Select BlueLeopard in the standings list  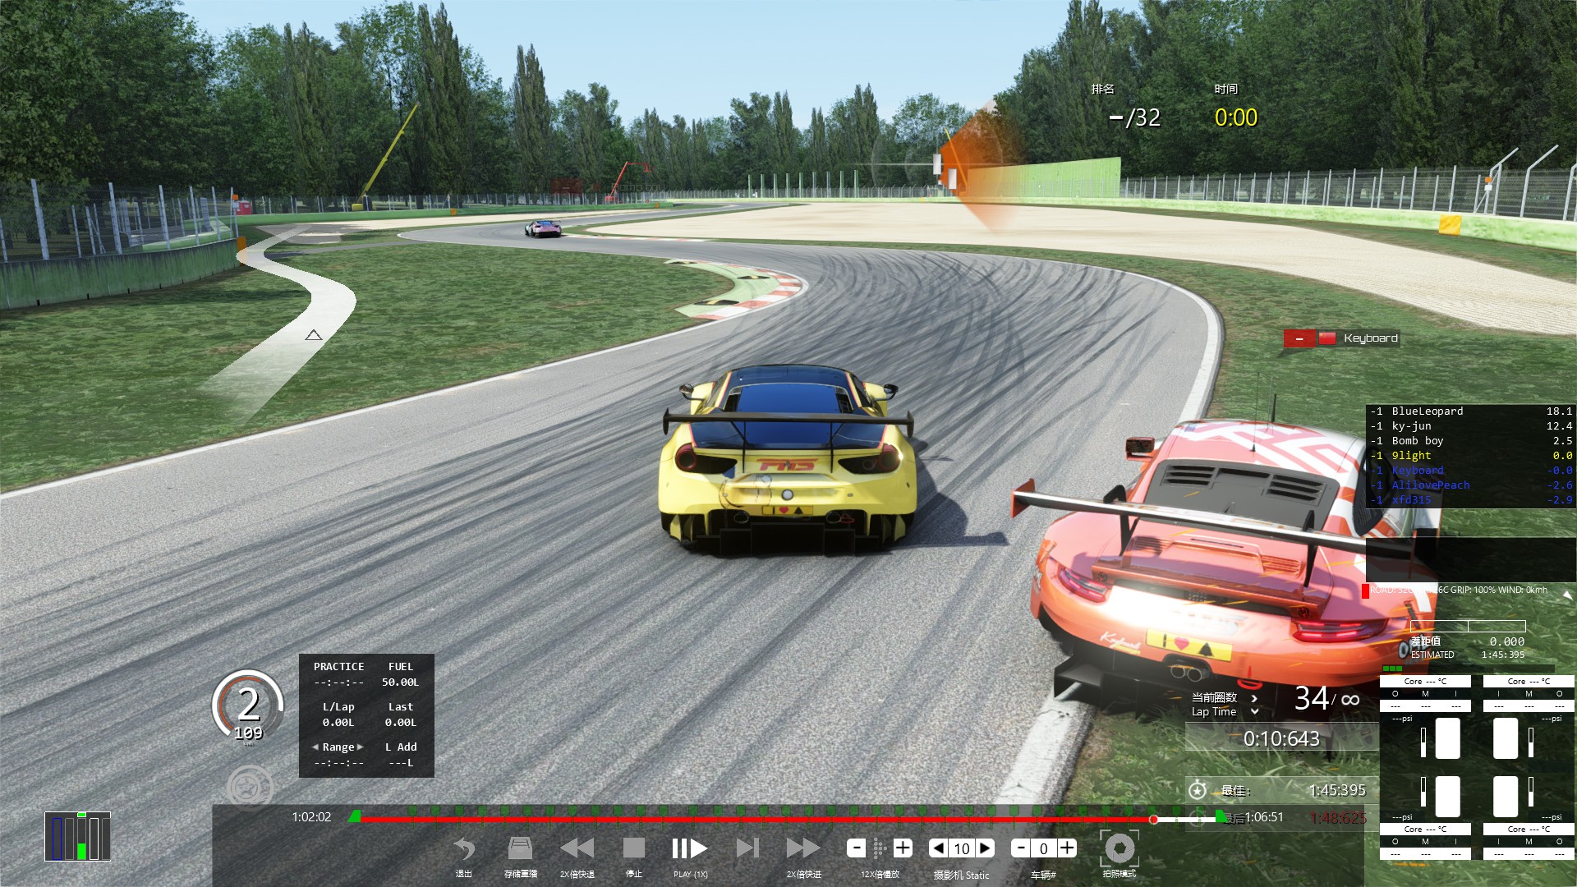pos(1470,411)
